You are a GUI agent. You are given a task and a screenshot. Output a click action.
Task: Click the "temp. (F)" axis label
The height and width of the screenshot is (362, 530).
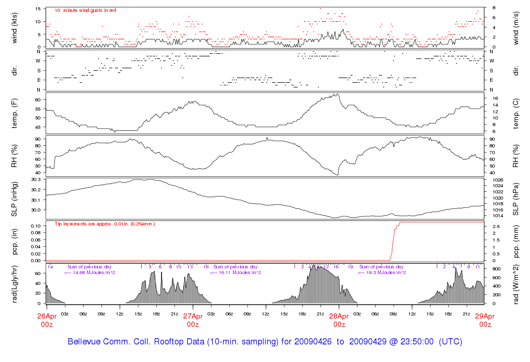pos(14,113)
